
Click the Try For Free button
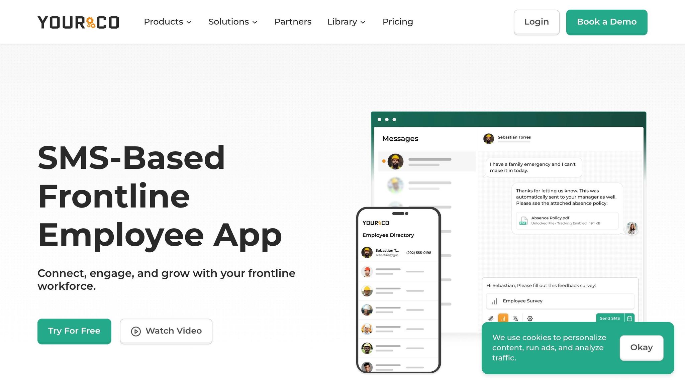click(x=74, y=331)
